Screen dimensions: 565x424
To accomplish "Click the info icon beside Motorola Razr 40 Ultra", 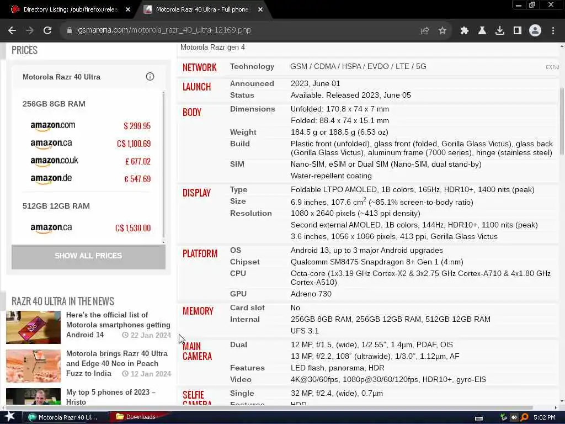I will (x=150, y=76).
